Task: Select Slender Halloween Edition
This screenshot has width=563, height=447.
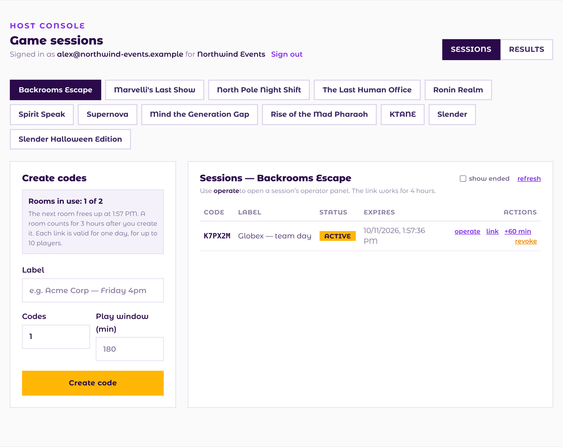Action: coord(70,139)
